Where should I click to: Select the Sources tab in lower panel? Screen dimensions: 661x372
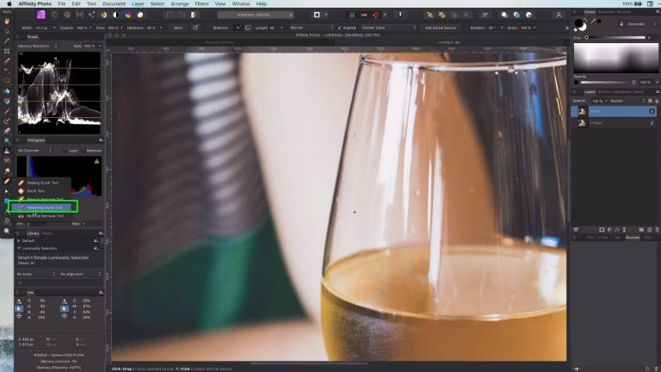click(633, 238)
